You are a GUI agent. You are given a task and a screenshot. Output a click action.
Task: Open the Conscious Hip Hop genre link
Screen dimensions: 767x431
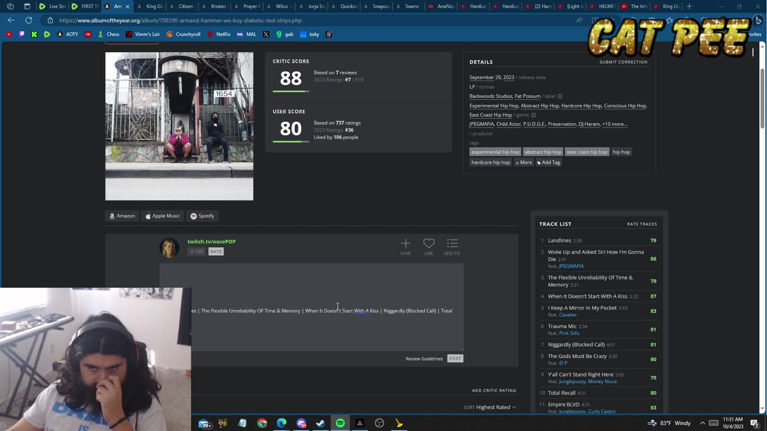pos(625,105)
